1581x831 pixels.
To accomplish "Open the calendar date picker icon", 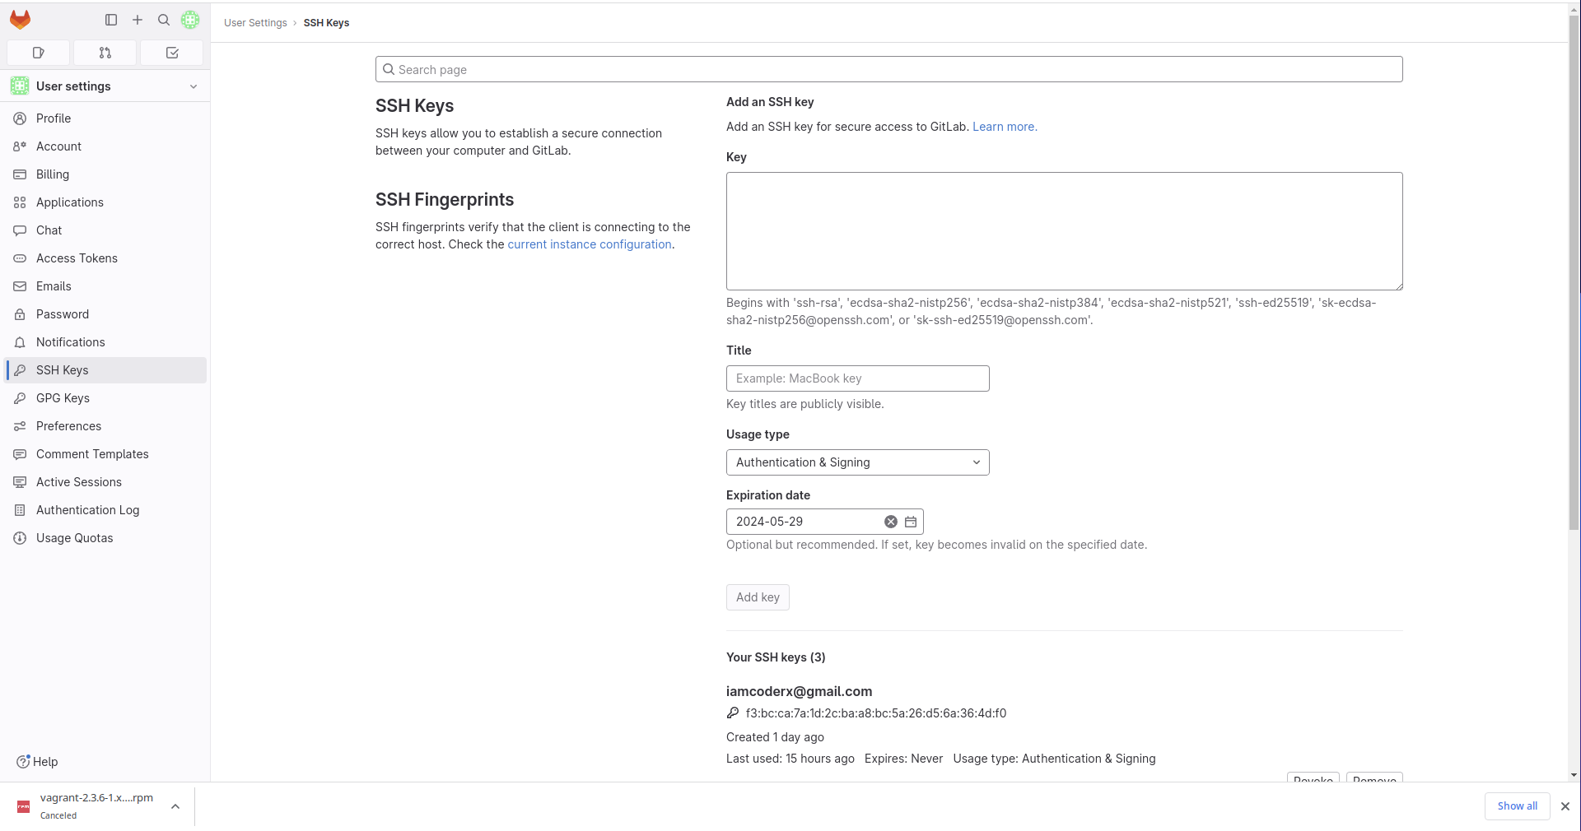I will 911,522.
